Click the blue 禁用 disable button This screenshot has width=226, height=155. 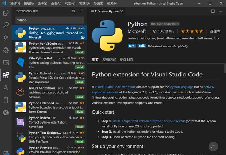coord(131,46)
